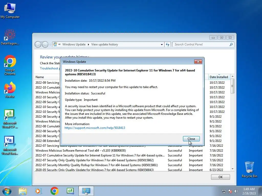Close the Windows Update dialog with the red X

[198, 62]
